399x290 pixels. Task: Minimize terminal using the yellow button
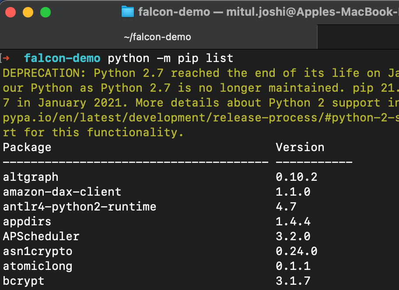tap(28, 12)
